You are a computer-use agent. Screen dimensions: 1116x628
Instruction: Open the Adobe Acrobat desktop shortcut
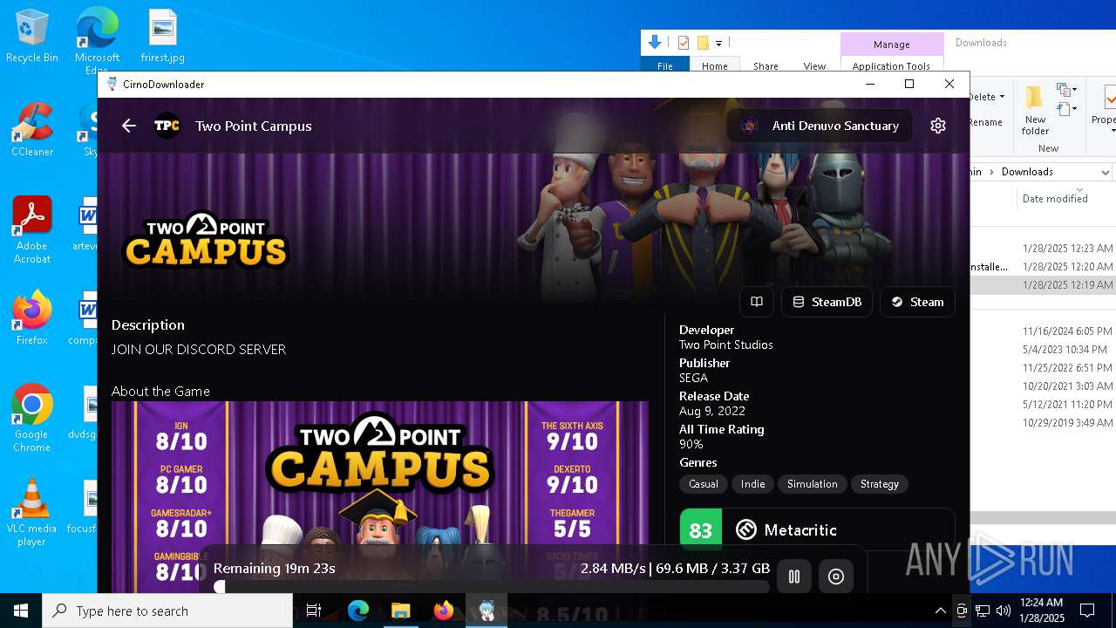[32, 229]
